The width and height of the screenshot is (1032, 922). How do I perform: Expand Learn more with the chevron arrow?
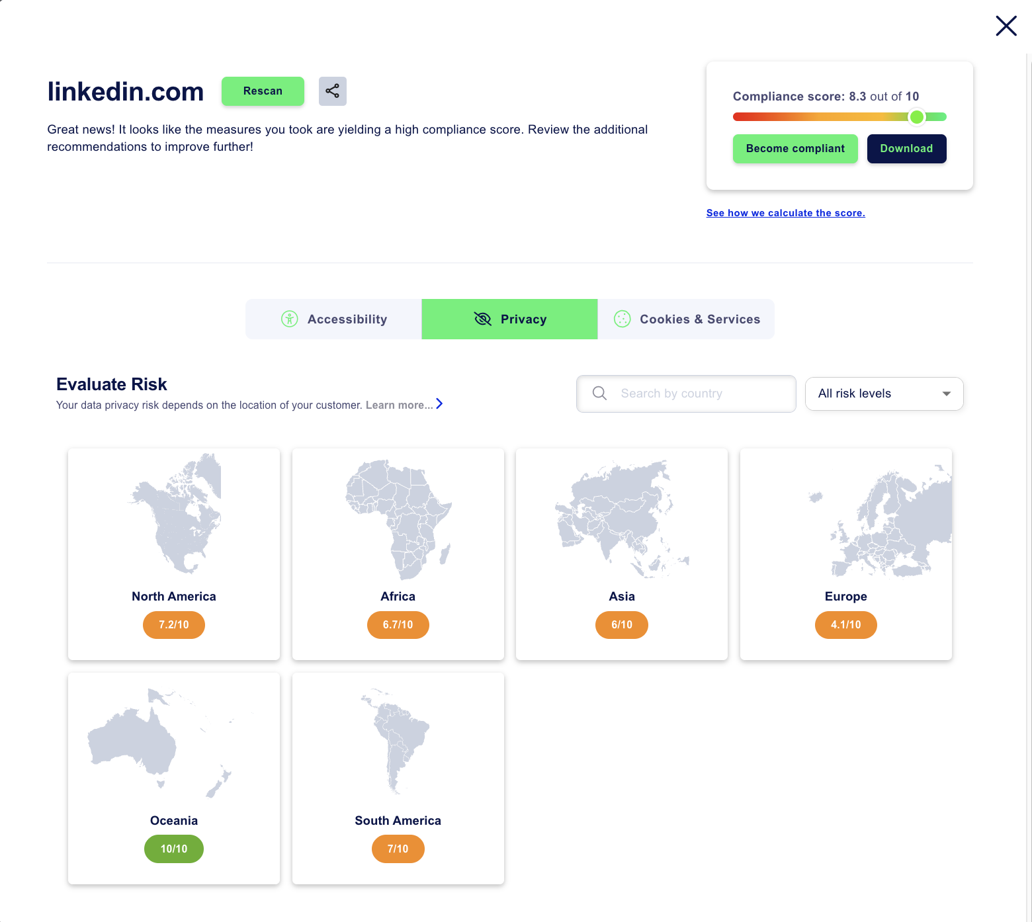[x=439, y=404]
